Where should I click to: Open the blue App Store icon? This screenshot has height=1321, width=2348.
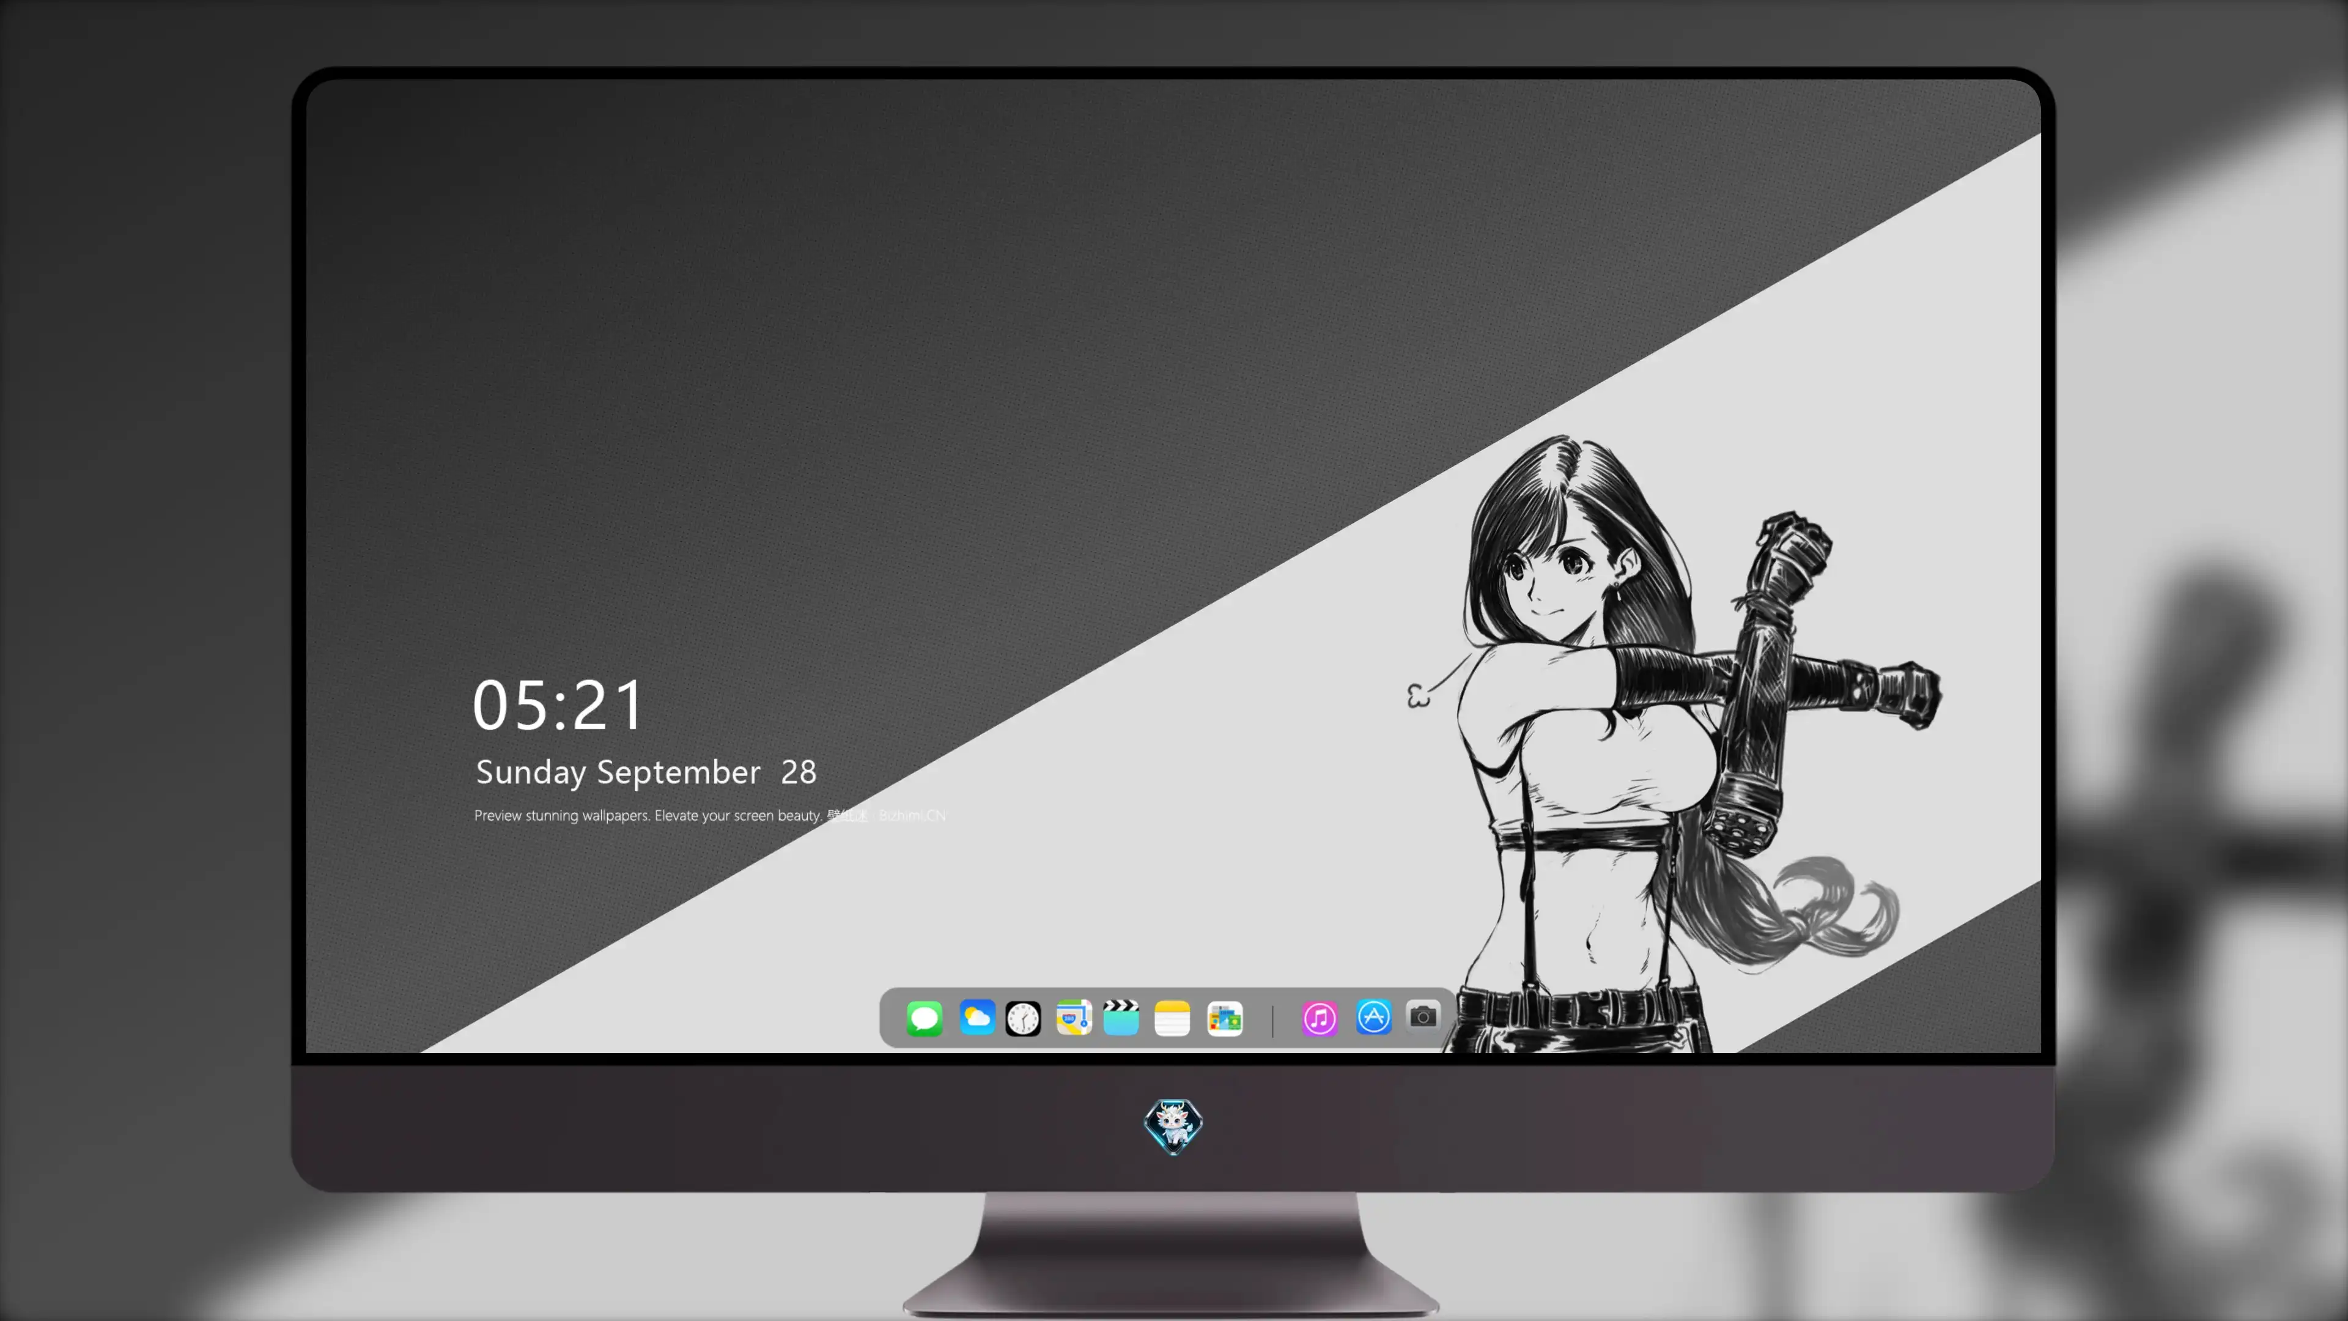(x=1373, y=1018)
